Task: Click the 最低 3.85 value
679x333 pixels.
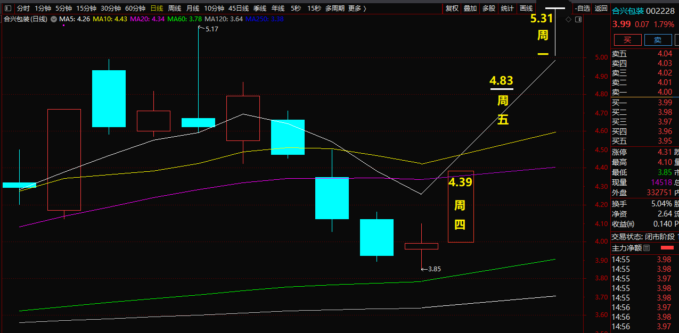Action: point(665,172)
